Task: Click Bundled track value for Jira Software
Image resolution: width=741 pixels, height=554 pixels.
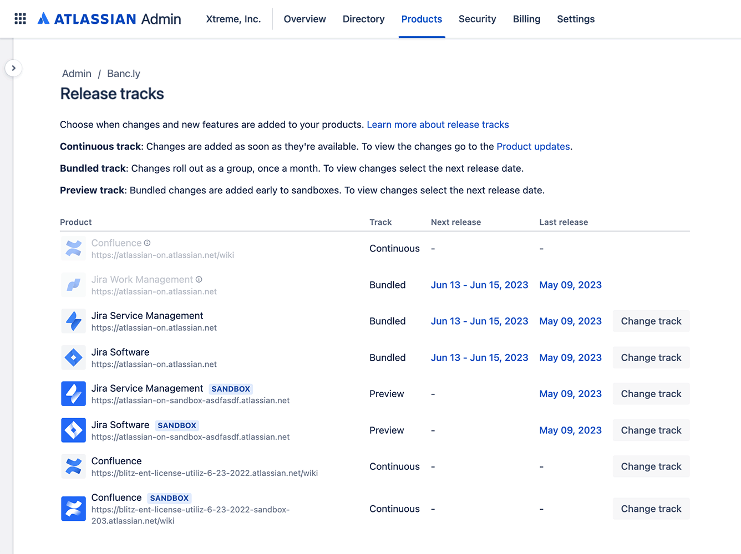Action: (387, 357)
